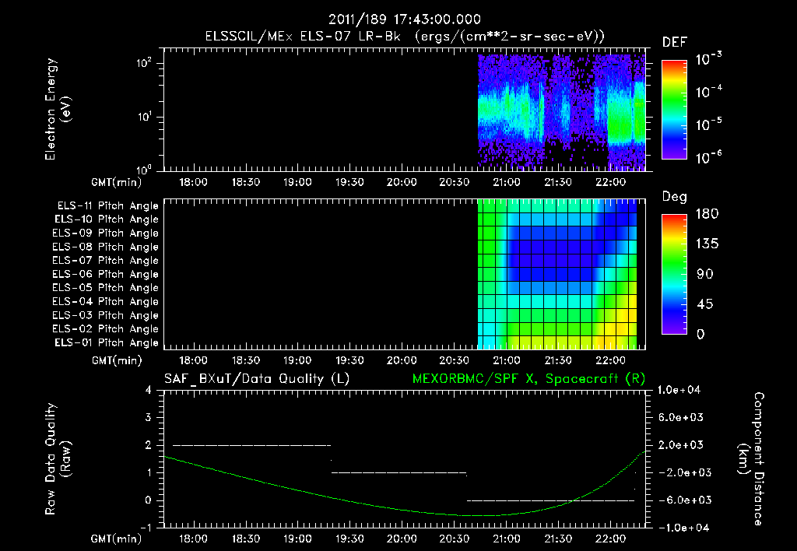Click 22:00 tick label under the pitch angle panel

point(610,361)
